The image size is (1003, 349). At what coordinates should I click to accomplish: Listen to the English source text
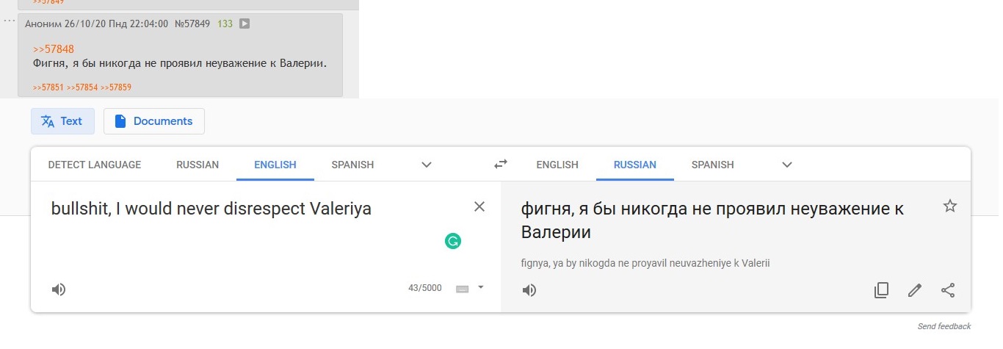pyautogui.click(x=59, y=289)
